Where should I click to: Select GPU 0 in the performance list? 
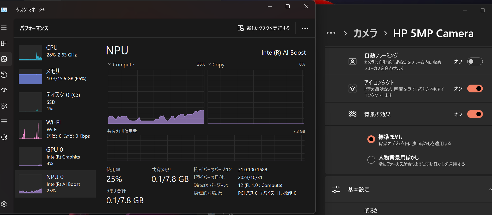point(55,156)
